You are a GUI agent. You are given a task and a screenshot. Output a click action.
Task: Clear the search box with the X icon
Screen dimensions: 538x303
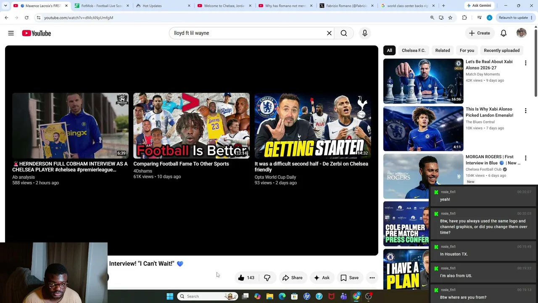(329, 33)
